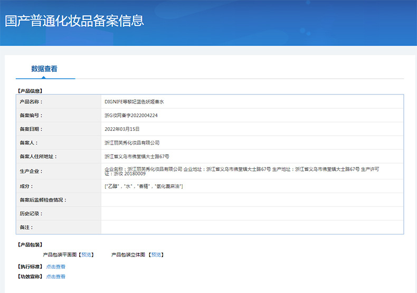Click the 产品包装平面图 label text
Image resolution: width=417 pixels, height=293 pixels.
pyautogui.click(x=60, y=254)
